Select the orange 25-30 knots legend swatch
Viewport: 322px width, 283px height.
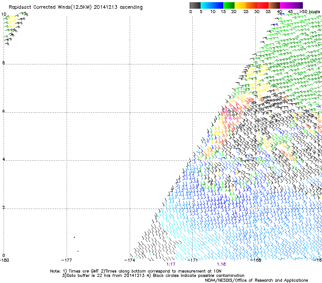click(x=252, y=5)
